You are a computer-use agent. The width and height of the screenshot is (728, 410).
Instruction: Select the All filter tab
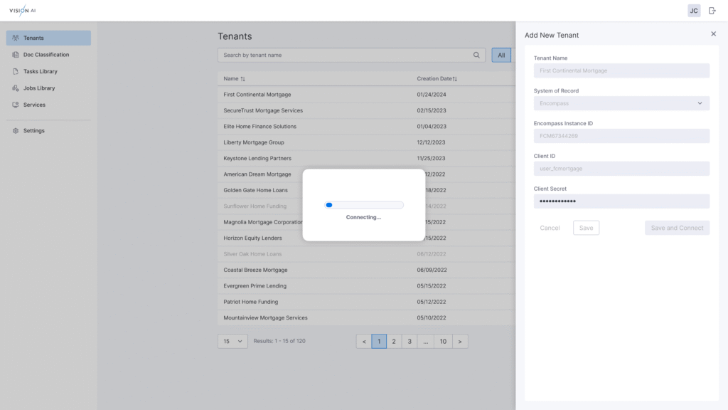[x=501, y=56]
